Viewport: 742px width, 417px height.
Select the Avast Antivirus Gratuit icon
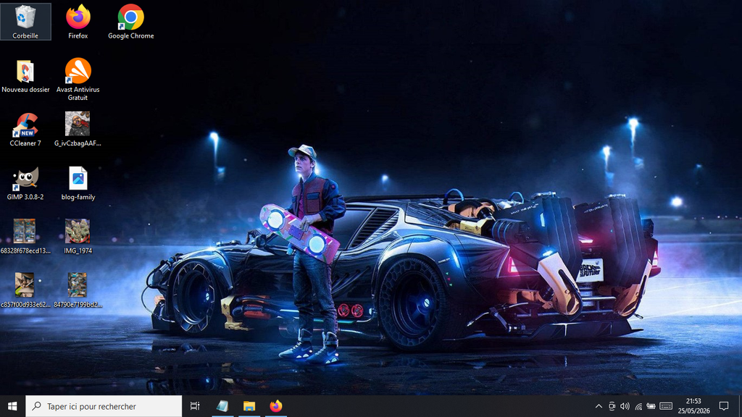(x=78, y=80)
